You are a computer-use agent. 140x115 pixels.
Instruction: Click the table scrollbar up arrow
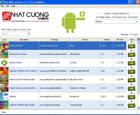[139, 43]
